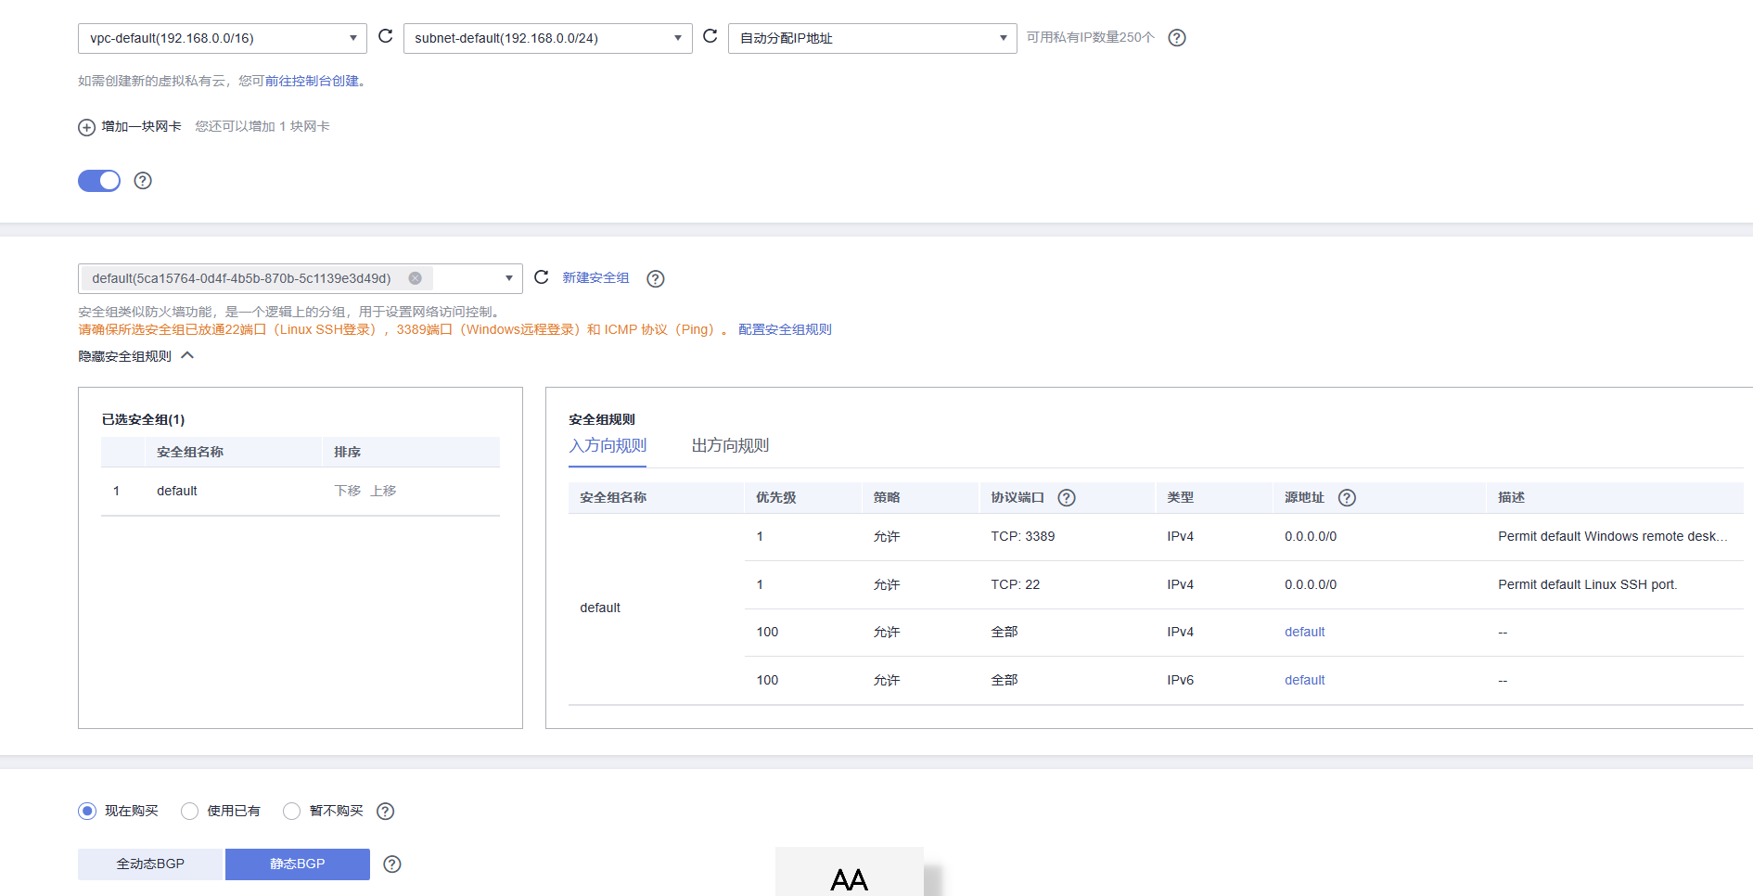Refresh the subnet list next to subnet-default
Screen dimensions: 1753x896
[x=710, y=37]
